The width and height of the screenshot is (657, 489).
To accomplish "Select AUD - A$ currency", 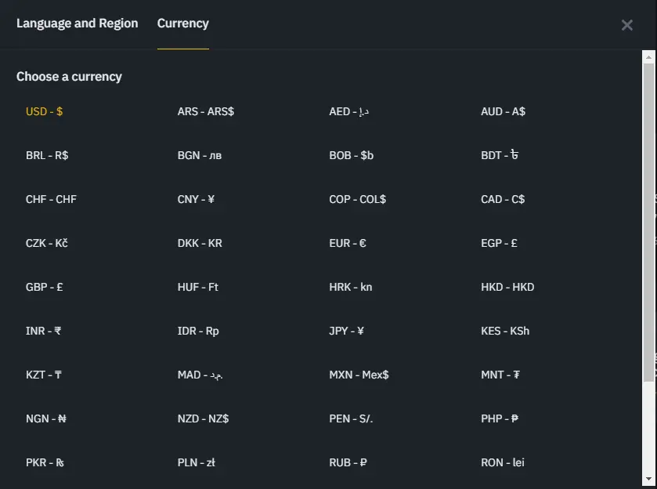I will 504,111.
